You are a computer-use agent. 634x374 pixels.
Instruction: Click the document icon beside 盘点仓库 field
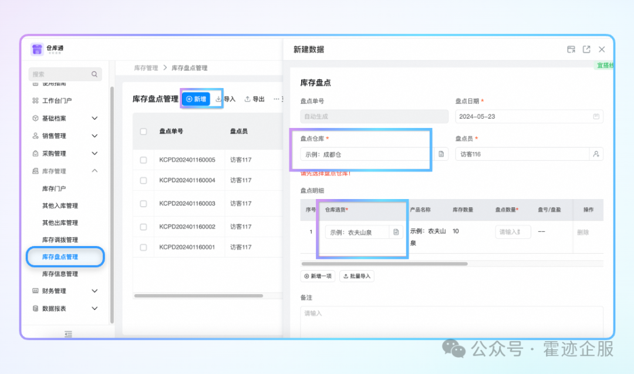point(441,154)
